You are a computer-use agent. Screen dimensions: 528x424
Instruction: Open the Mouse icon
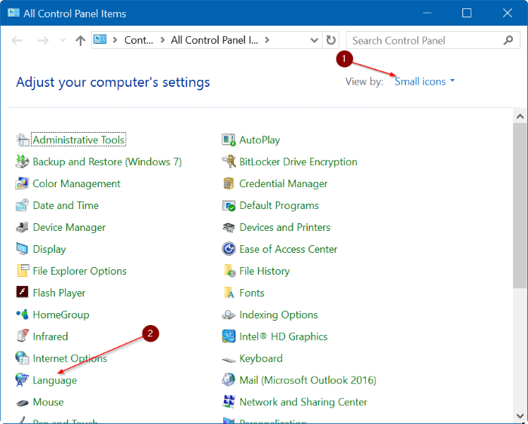click(x=23, y=403)
